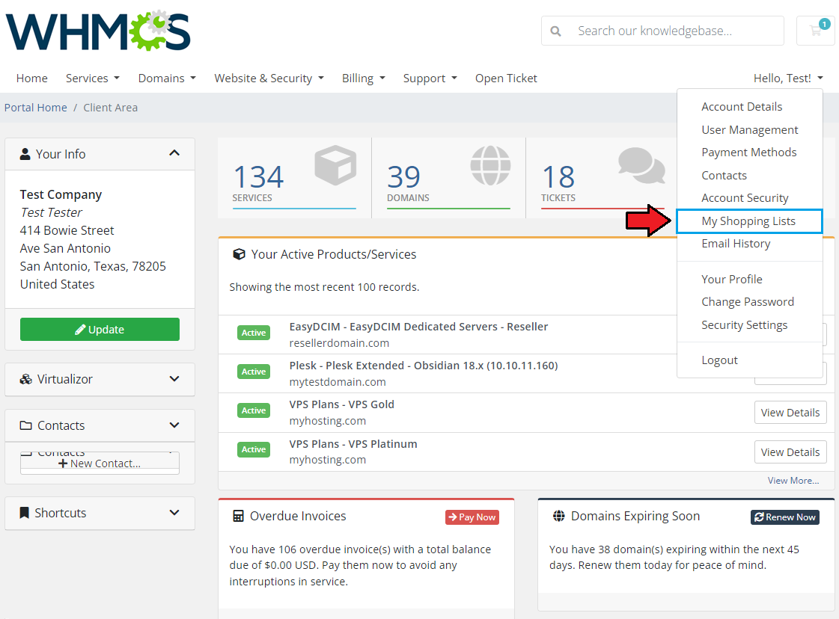Screen dimensions: 839x619
Task: Click the View More link
Action: (x=793, y=481)
